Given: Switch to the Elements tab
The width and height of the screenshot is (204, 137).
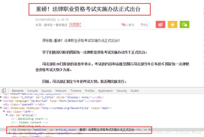Looking at the screenshot, I should click(x=18, y=91).
